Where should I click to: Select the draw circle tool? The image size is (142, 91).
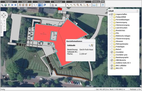78,5
